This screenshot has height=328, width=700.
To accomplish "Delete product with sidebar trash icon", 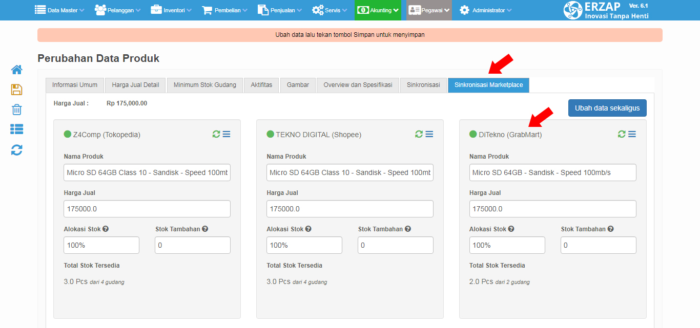I will coord(16,110).
